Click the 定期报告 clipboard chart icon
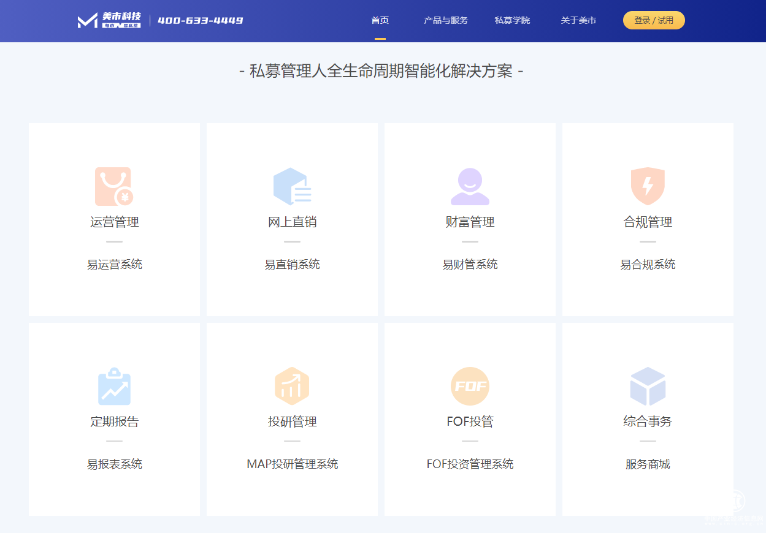The height and width of the screenshot is (533, 766). pyautogui.click(x=114, y=386)
